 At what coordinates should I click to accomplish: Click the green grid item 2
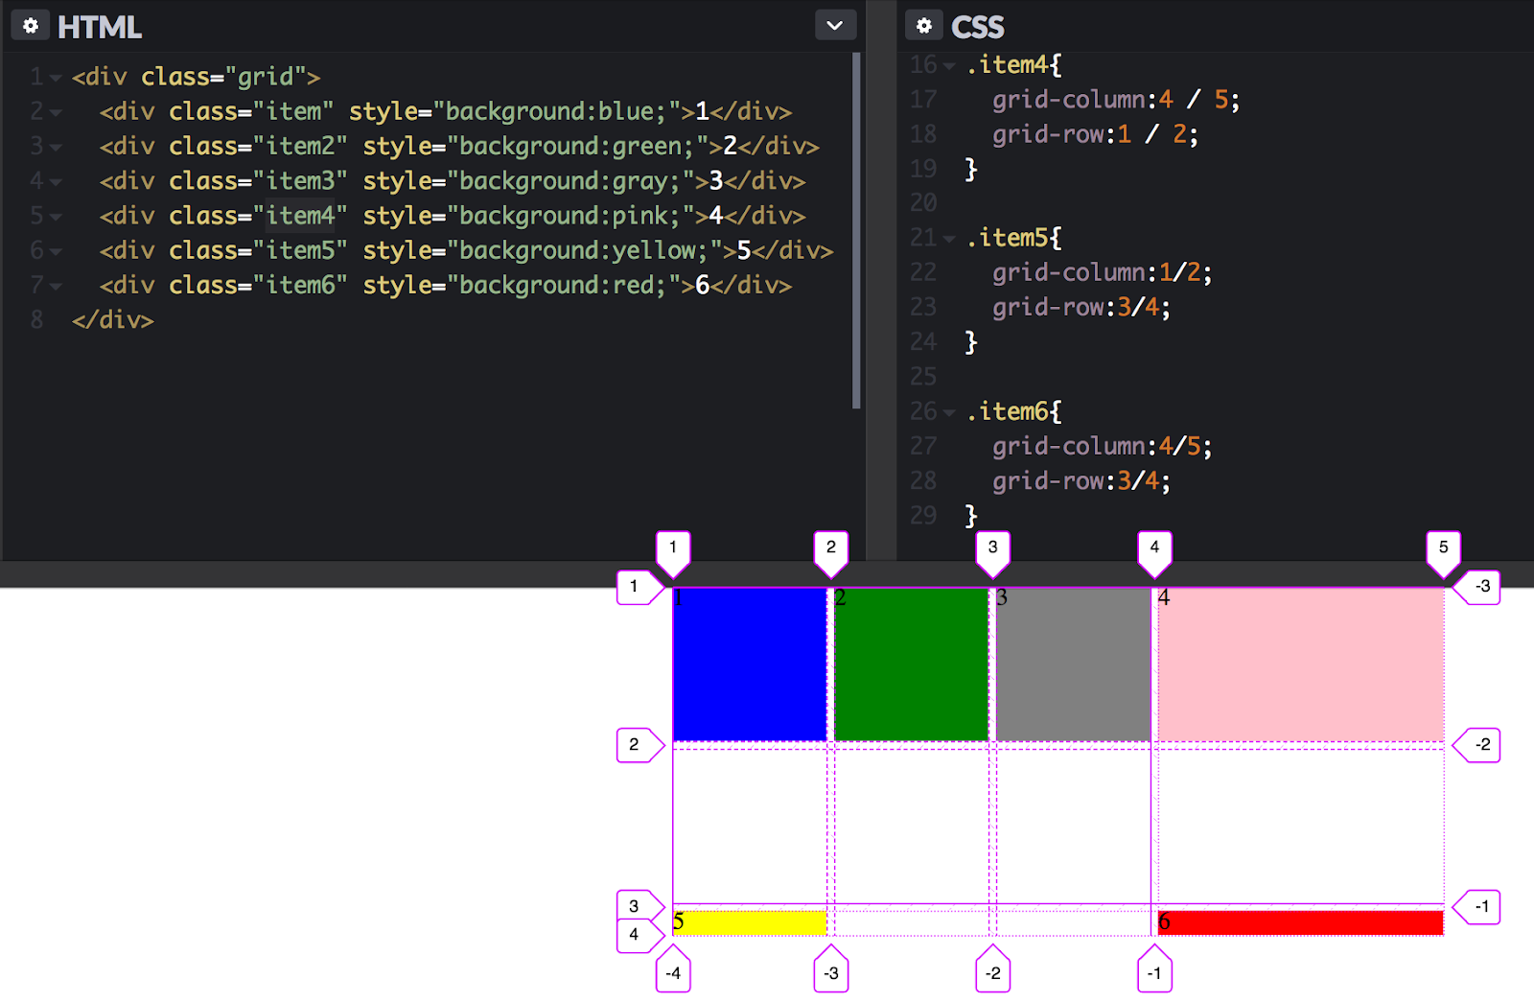click(911, 664)
